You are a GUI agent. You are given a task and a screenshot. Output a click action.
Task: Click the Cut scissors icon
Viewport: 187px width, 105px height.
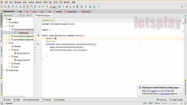(20, 7)
